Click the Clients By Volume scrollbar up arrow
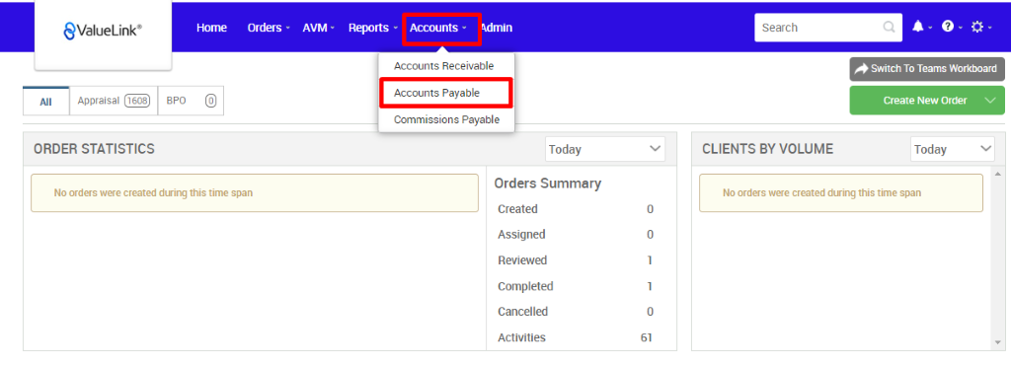 [x=999, y=173]
